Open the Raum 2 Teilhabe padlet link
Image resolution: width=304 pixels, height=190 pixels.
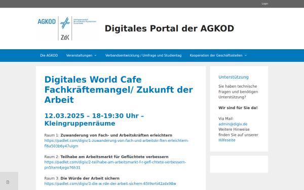pyautogui.click(x=115, y=165)
